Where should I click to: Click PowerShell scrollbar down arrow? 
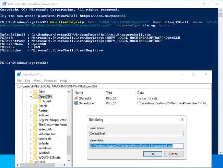click(221, 152)
